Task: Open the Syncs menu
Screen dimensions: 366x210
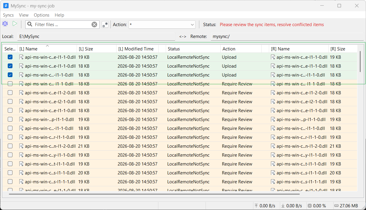Action: click(8, 15)
